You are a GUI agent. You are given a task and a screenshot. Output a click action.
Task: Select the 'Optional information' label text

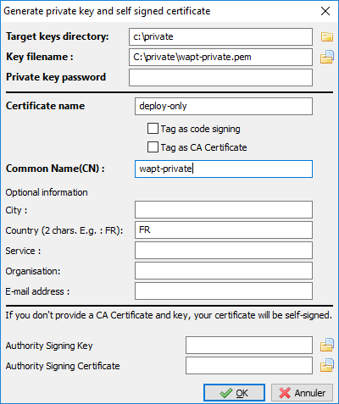[x=47, y=192]
